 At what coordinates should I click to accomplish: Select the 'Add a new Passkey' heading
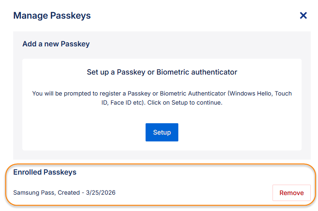(56, 44)
